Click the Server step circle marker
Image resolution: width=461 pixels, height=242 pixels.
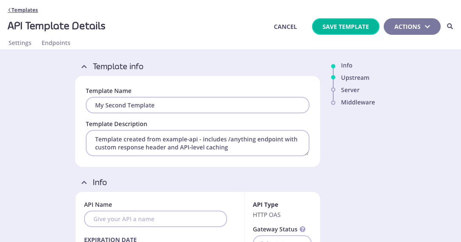[x=333, y=90]
